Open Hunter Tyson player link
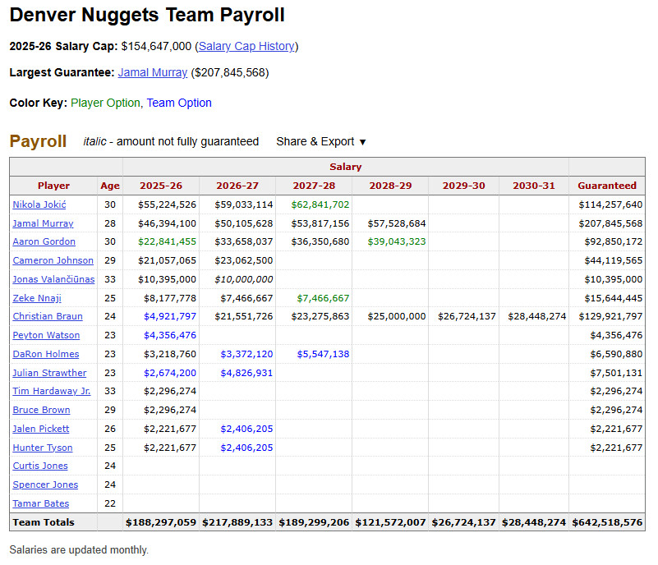Viewport: 658px width, 565px height. point(43,448)
